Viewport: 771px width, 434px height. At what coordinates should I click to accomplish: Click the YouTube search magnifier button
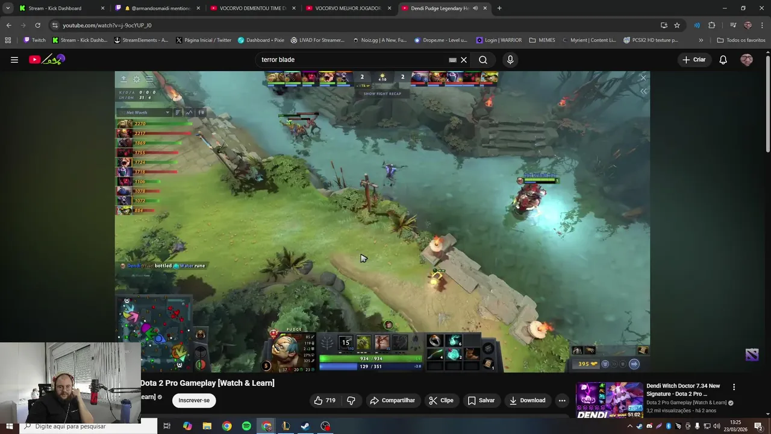tap(483, 60)
